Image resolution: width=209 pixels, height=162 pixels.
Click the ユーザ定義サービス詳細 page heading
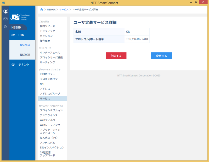95,22
